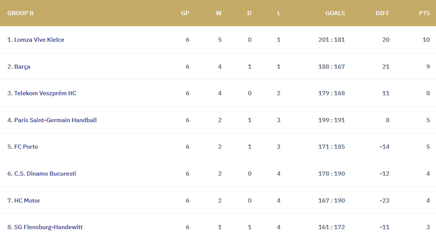436x239 pixels.
Task: Click the W wins column header
Action: [x=219, y=13]
